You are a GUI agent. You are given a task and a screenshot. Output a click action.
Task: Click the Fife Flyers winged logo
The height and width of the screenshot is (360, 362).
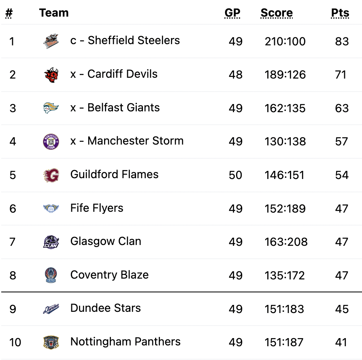(51, 209)
